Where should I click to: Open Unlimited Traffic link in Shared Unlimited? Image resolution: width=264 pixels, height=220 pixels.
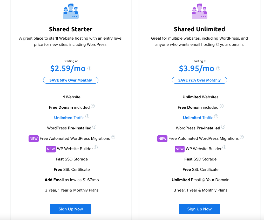coord(198,118)
